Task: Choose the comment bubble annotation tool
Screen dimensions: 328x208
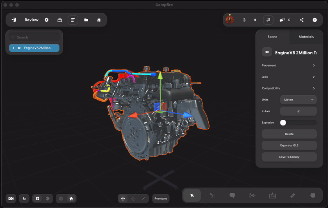Action: [232, 196]
